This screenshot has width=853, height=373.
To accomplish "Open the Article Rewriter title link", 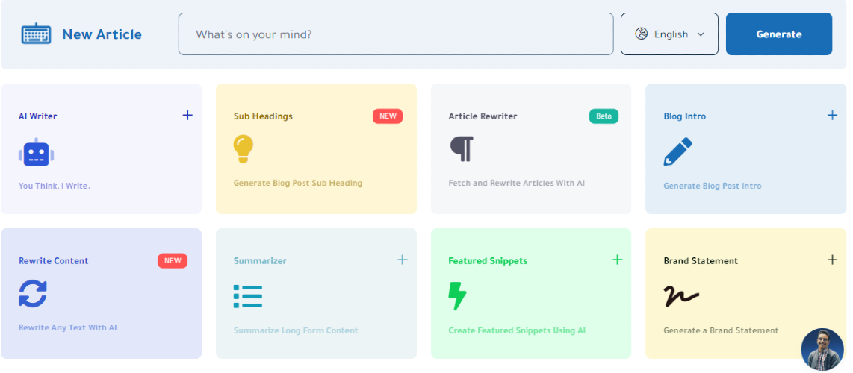I will point(483,116).
